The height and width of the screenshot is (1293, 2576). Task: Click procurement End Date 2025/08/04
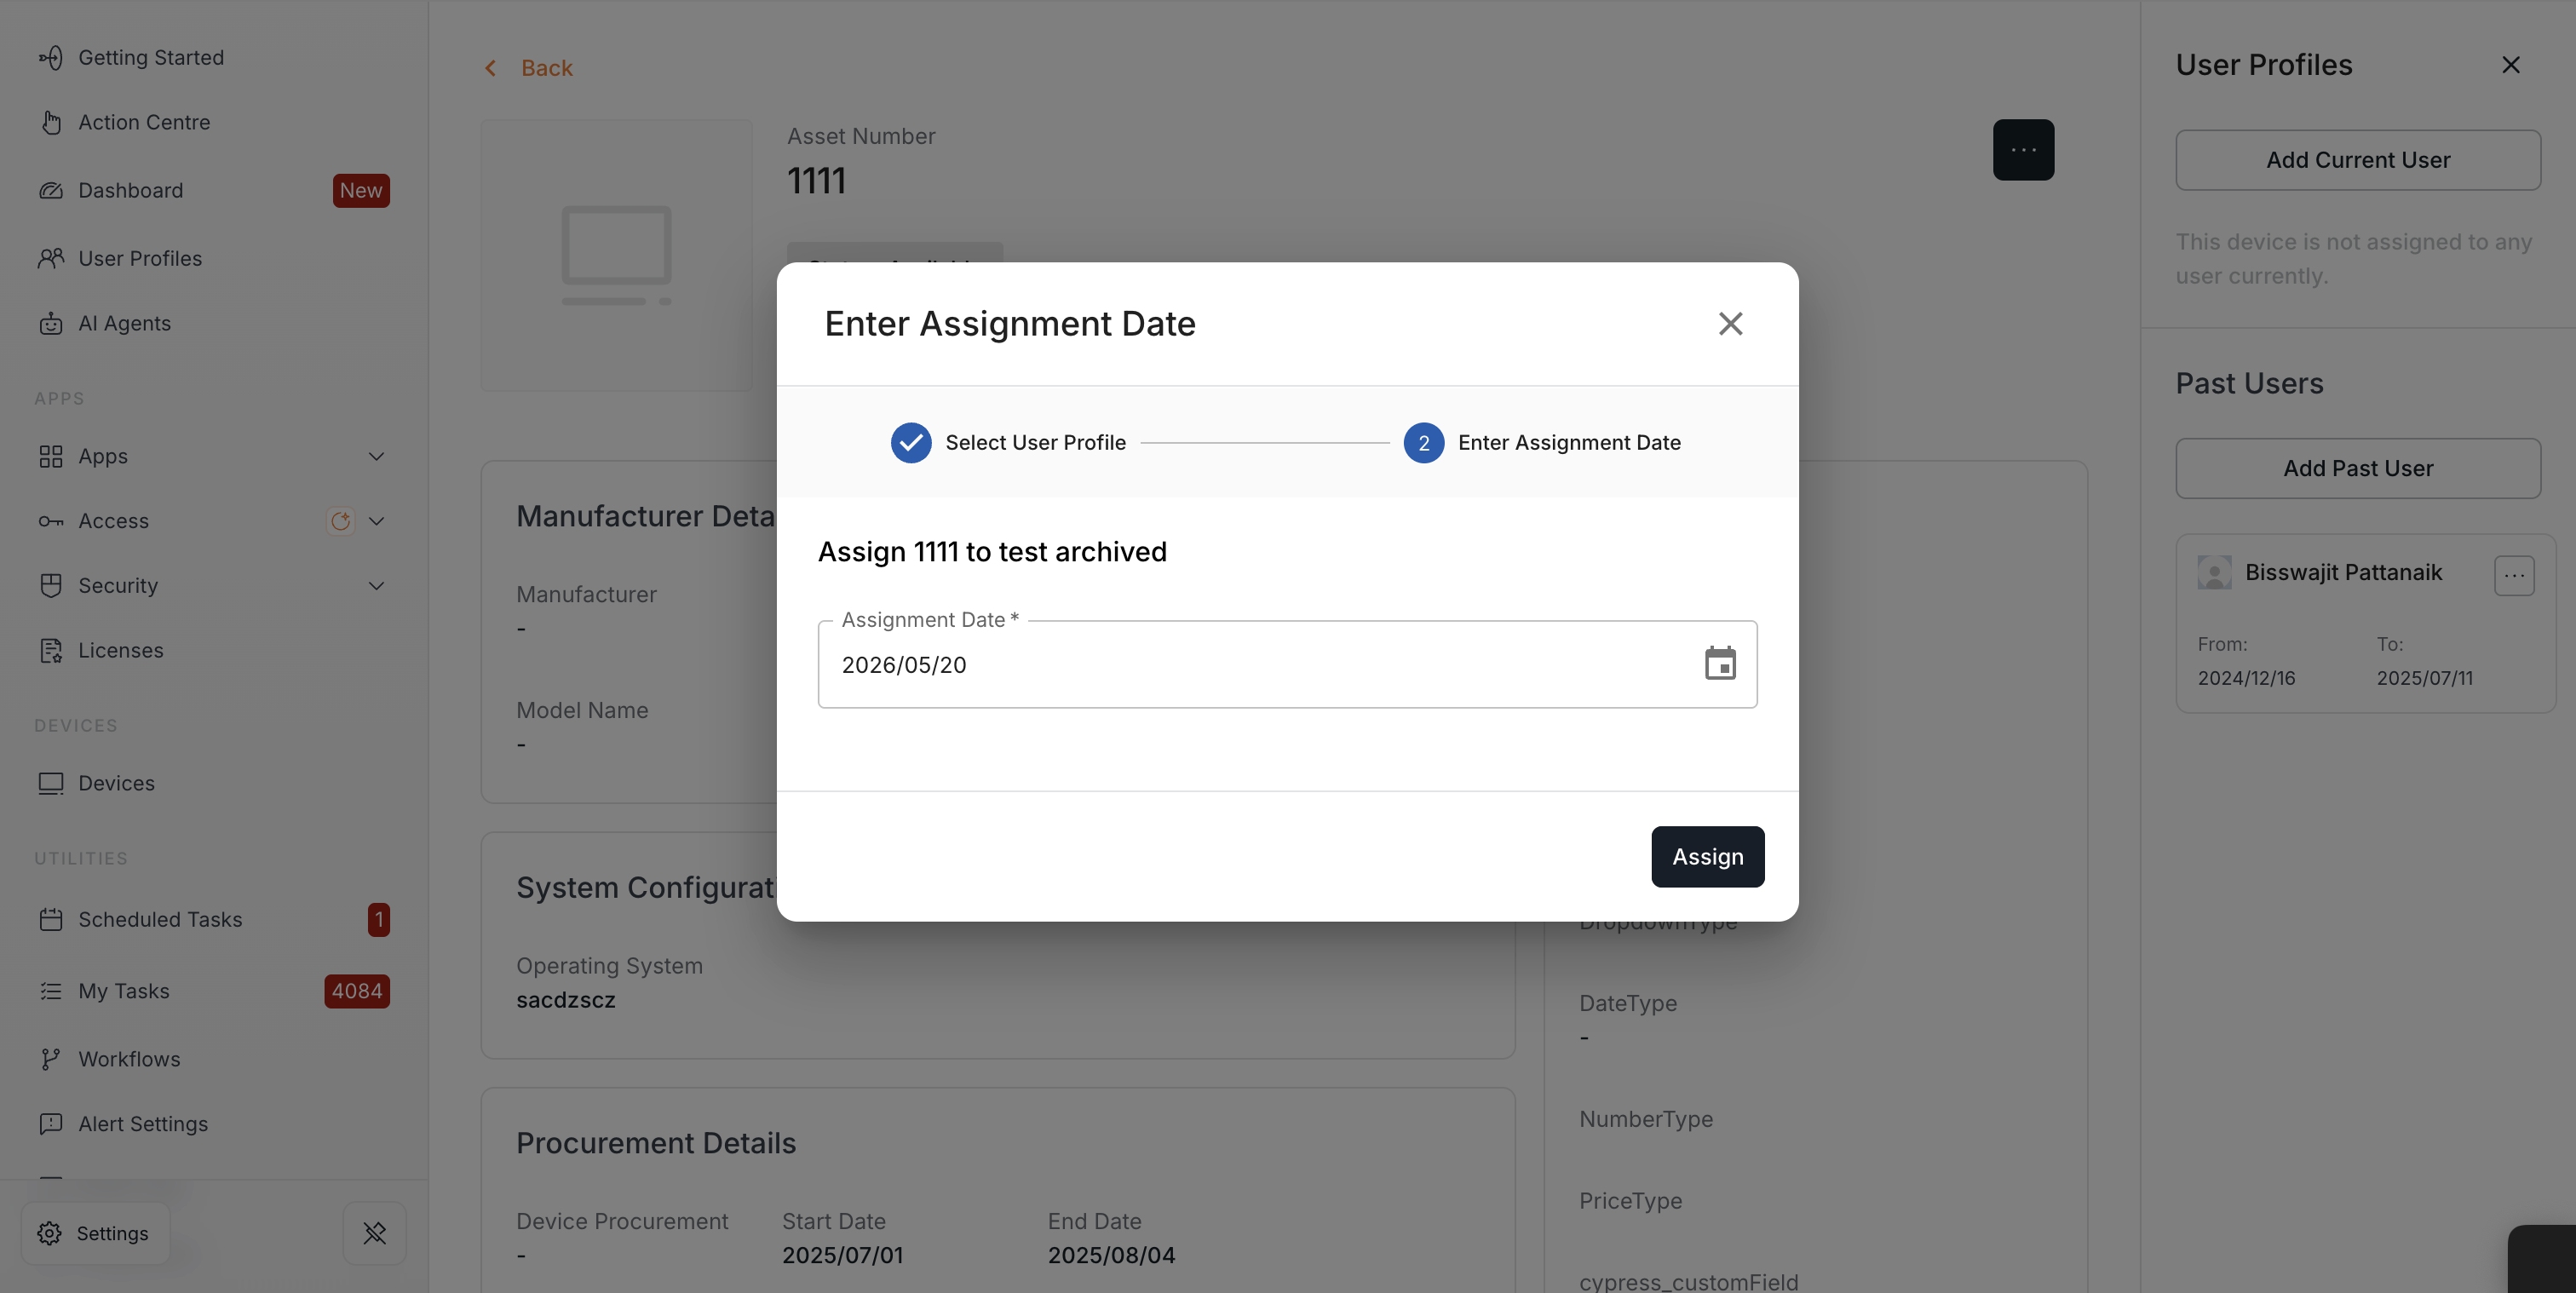coord(1111,1255)
